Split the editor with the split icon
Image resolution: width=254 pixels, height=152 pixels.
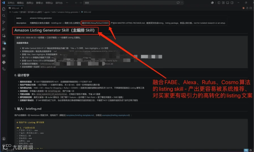pyautogui.click(x=251, y=8)
